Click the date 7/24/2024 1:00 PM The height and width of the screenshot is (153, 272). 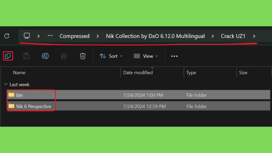pos(143,95)
